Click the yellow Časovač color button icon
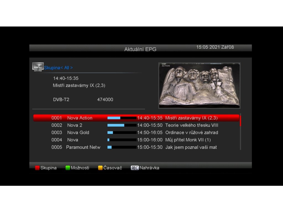 [x=100, y=168]
